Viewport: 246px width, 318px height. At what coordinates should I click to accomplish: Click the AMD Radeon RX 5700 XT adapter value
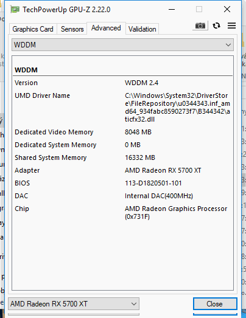coord(163,170)
